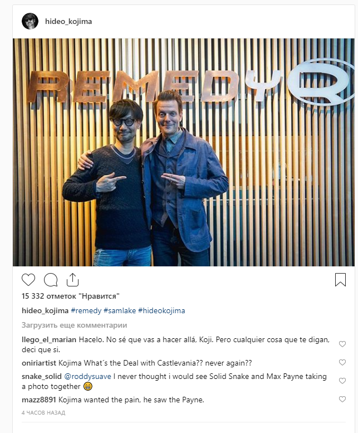This screenshot has width=358, height=433.
Task: Open the post timestamp 4 часов назад
Action: (x=43, y=412)
